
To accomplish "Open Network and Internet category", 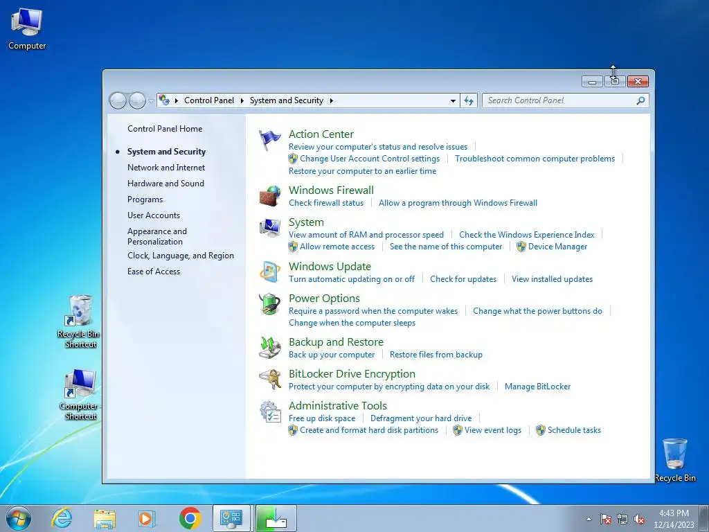I will (166, 168).
